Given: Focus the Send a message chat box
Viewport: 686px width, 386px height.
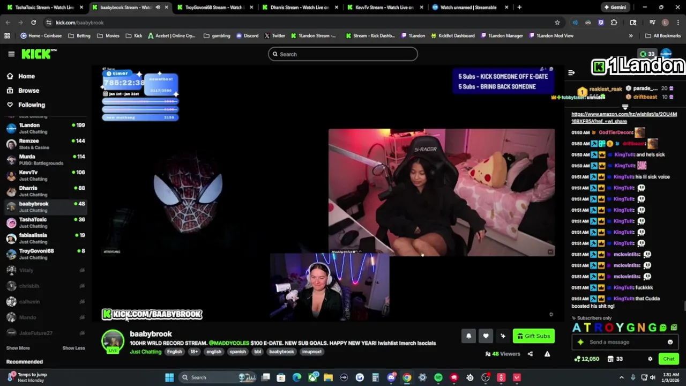Looking at the screenshot, I should click(625, 342).
